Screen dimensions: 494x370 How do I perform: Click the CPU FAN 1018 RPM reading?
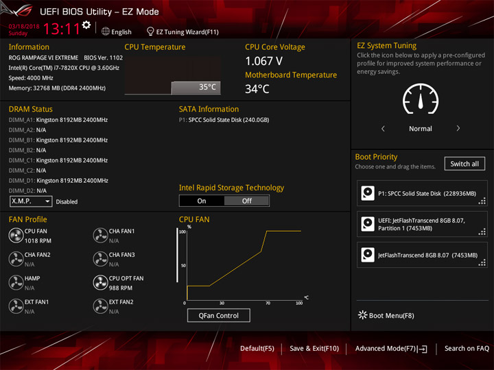coord(38,241)
